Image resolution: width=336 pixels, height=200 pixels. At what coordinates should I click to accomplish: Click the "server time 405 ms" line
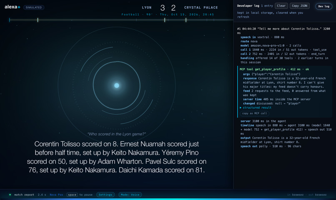(x=277, y=99)
